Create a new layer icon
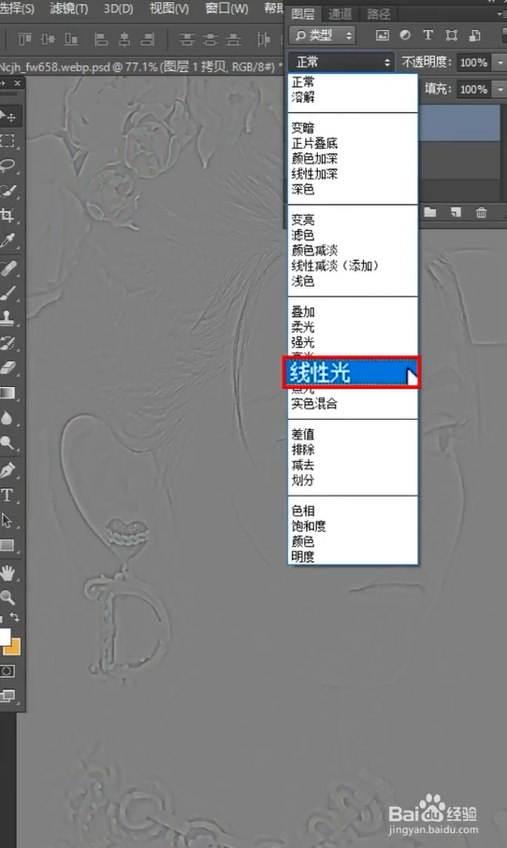 coord(456,212)
